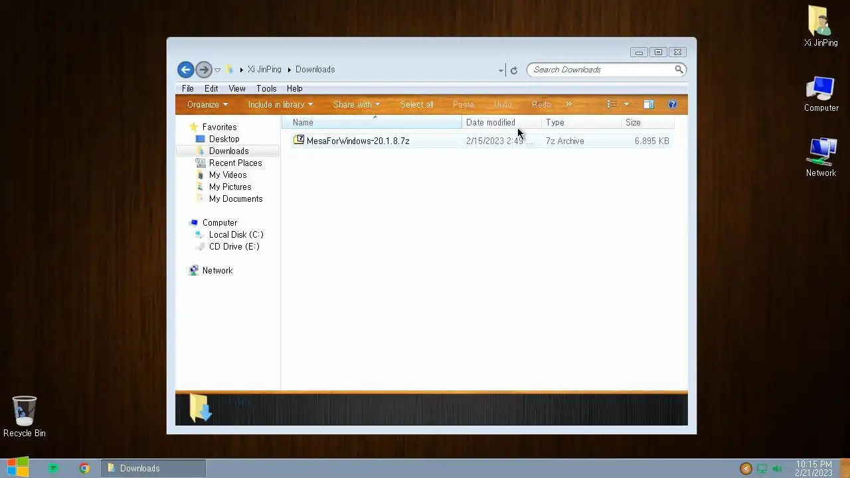Click the magnifier search icon
This screenshot has height=478, width=850.
pyautogui.click(x=679, y=69)
